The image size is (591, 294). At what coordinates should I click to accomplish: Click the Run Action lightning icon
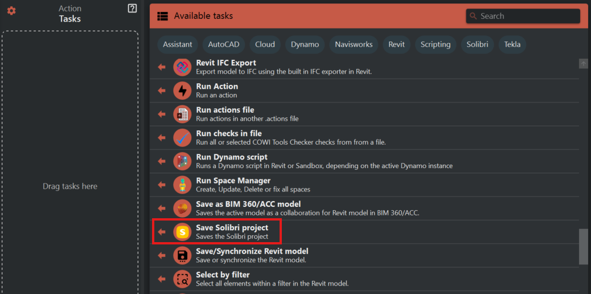coord(182,91)
